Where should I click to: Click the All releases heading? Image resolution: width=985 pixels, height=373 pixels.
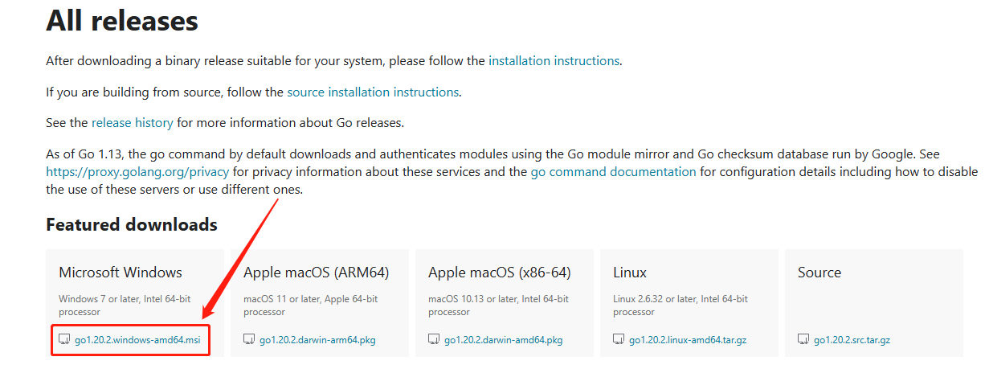click(x=122, y=20)
